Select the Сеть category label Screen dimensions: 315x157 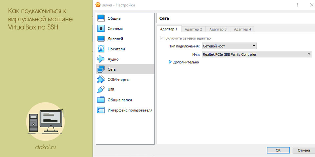[112, 69]
